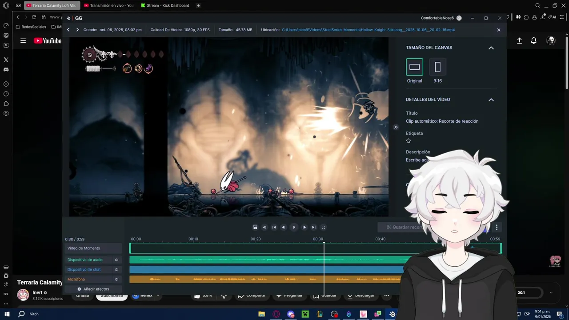Edit the clip title field
569x320 pixels.
[x=442, y=121]
